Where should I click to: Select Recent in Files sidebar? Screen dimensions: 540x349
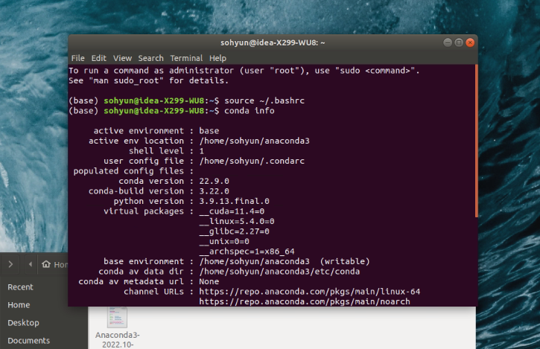(x=20, y=287)
